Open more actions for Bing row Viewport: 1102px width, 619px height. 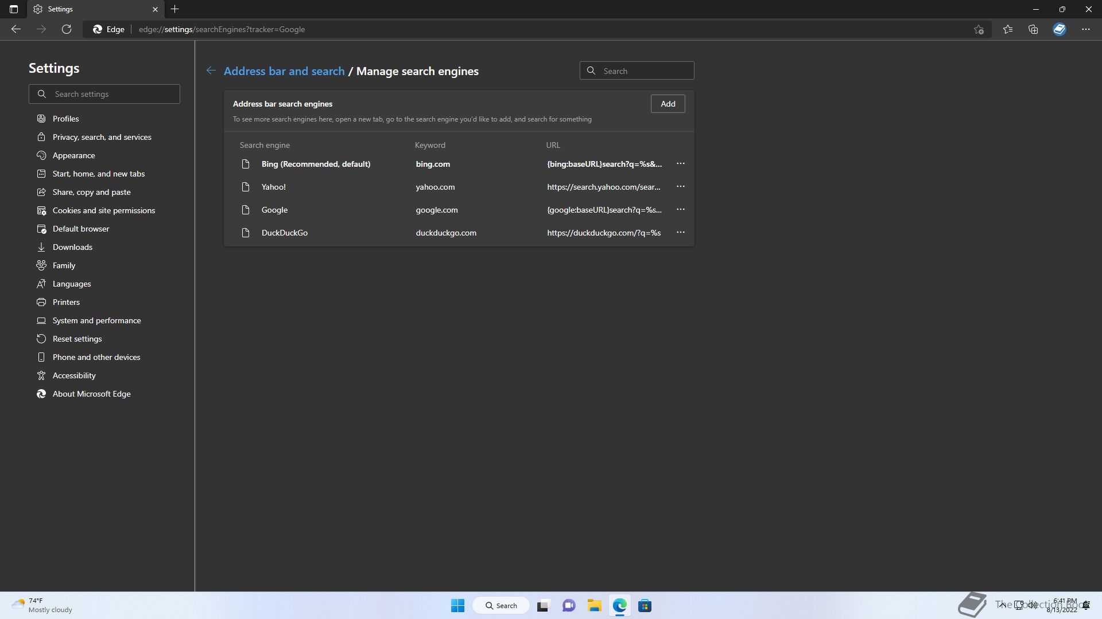(681, 164)
